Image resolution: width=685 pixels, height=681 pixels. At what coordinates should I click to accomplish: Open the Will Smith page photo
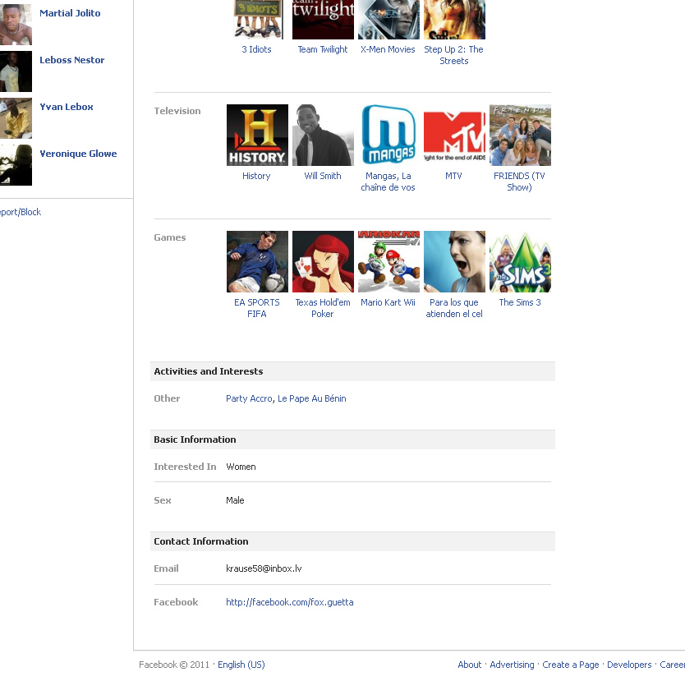click(x=323, y=135)
